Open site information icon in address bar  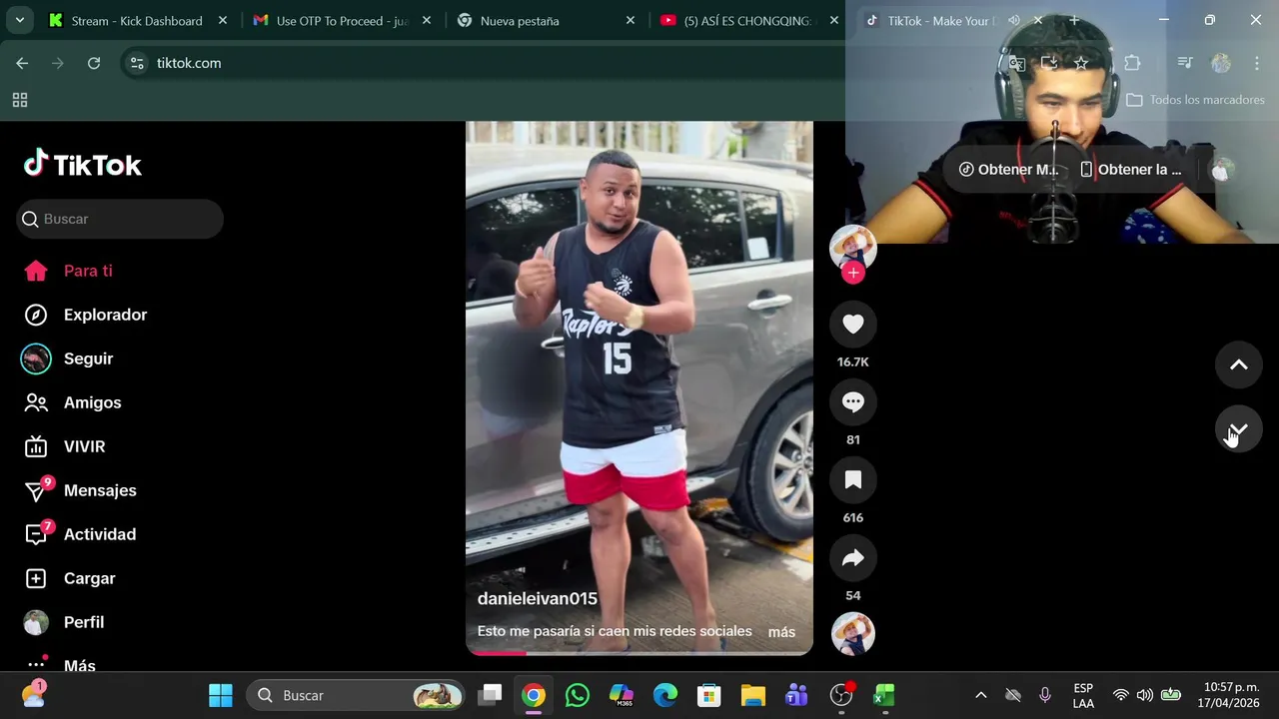[x=137, y=63]
